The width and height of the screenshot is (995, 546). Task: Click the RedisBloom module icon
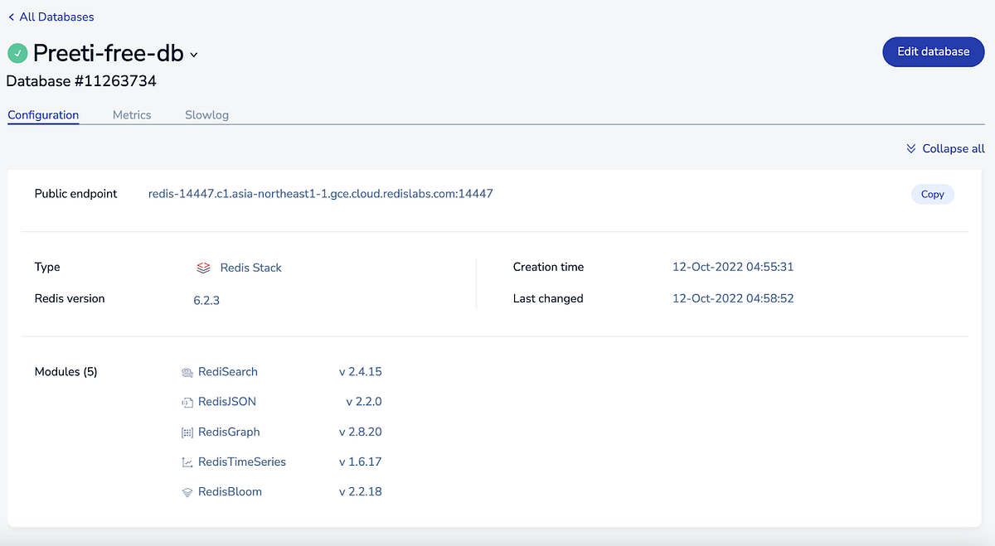(x=187, y=491)
